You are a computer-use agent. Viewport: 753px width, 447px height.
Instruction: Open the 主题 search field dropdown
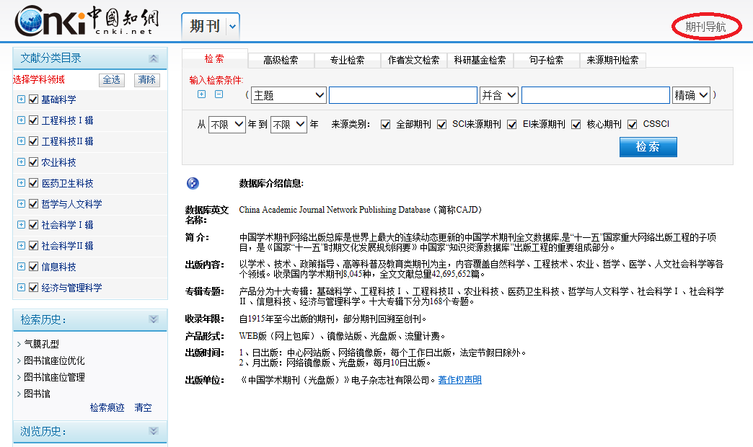point(288,94)
